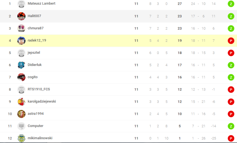Open karolgadziejewski's name link
Image resolution: width=237 pixels, height=143 pixels.
[42, 101]
